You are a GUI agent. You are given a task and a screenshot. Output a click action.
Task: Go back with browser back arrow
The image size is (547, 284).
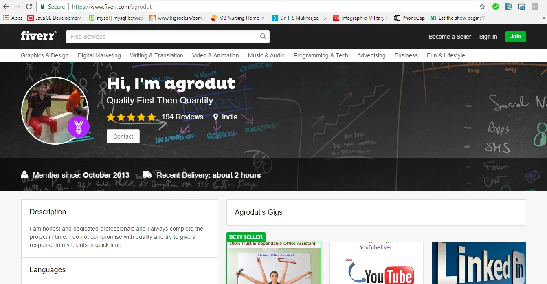(6, 7)
